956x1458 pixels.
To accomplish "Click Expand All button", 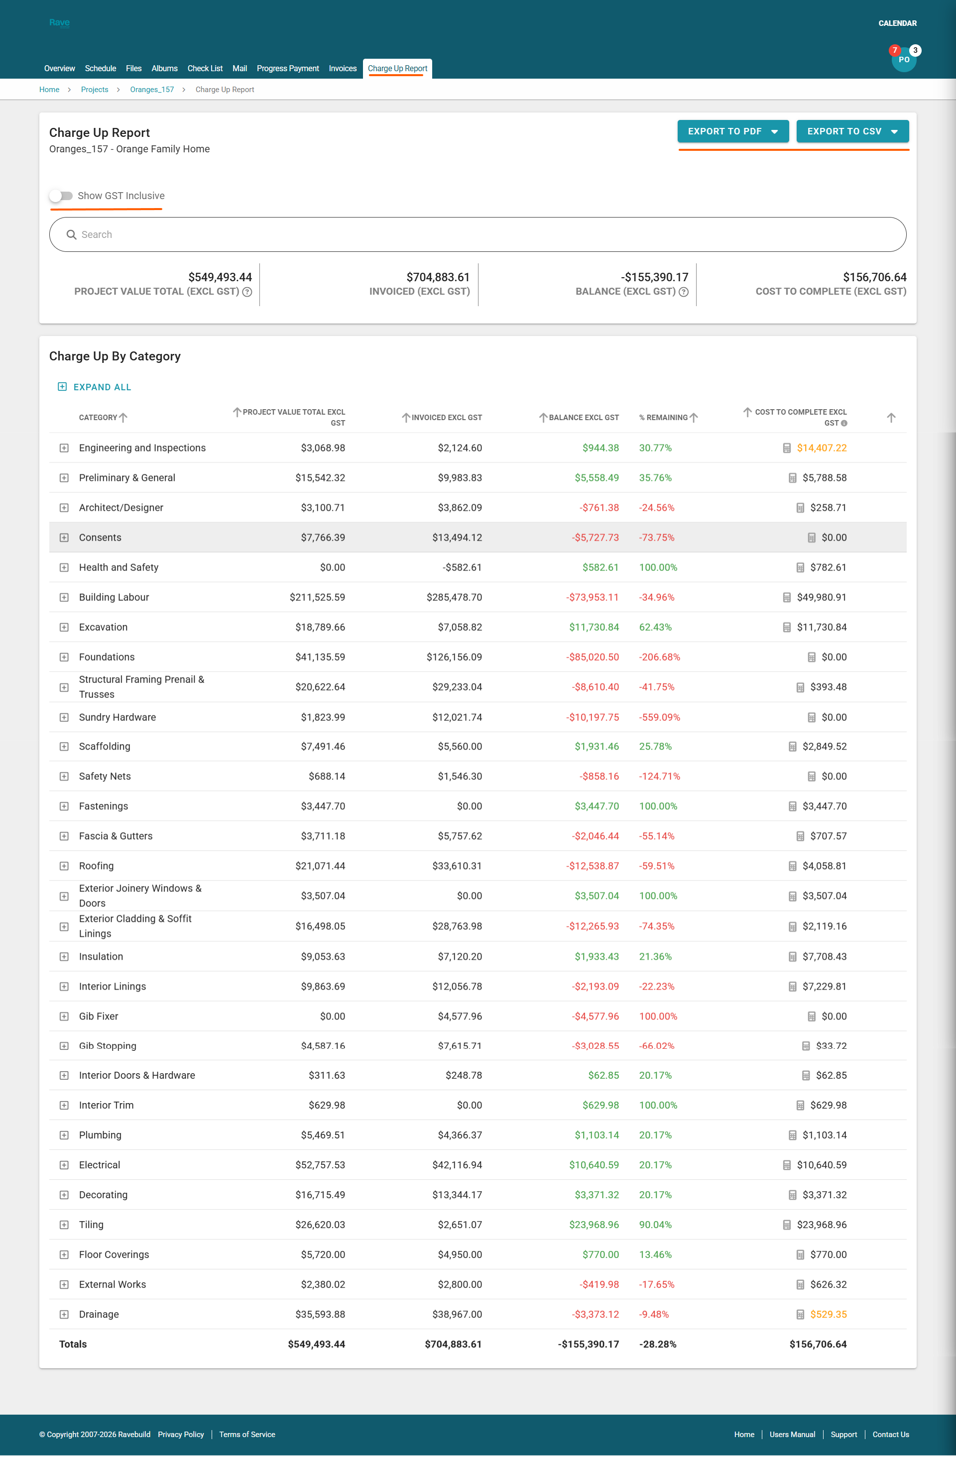I will pyautogui.click(x=95, y=387).
